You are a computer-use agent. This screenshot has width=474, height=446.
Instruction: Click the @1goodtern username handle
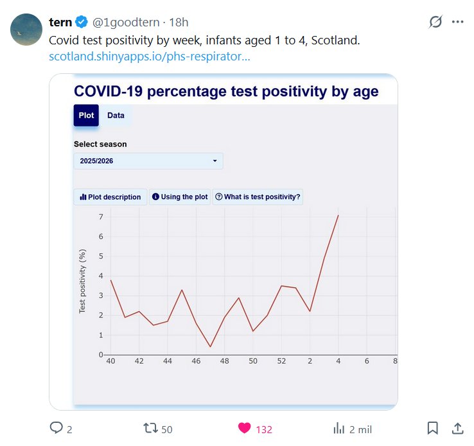click(x=126, y=22)
